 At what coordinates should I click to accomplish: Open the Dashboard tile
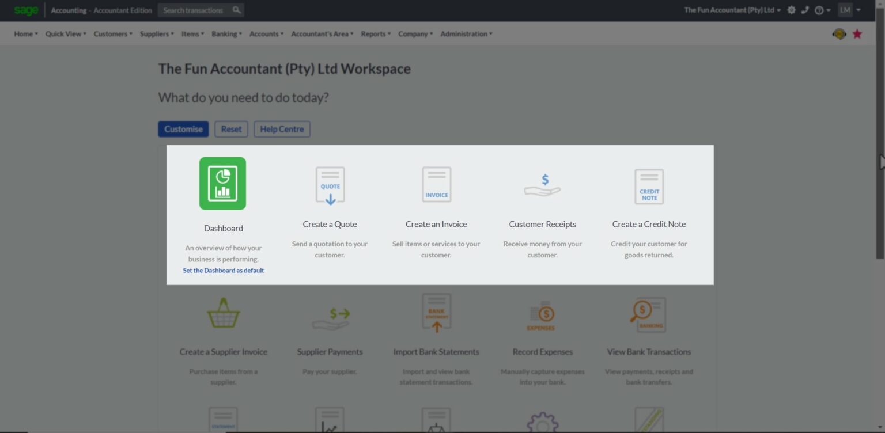click(x=223, y=183)
